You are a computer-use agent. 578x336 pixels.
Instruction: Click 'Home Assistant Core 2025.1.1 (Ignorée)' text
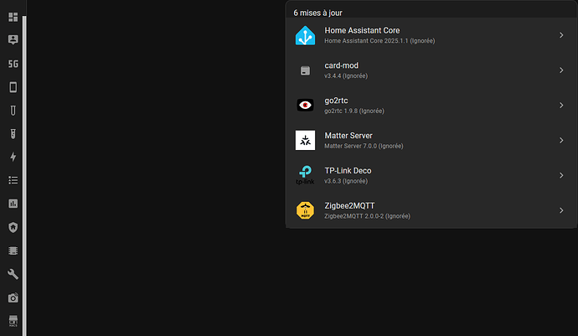point(379,40)
